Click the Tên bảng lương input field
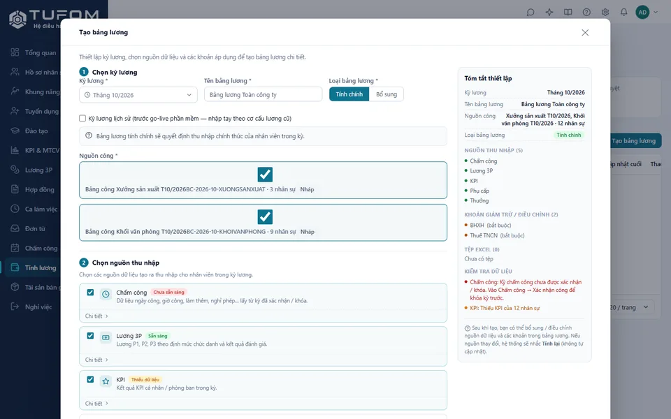Image resolution: width=671 pixels, height=419 pixels. point(264,94)
